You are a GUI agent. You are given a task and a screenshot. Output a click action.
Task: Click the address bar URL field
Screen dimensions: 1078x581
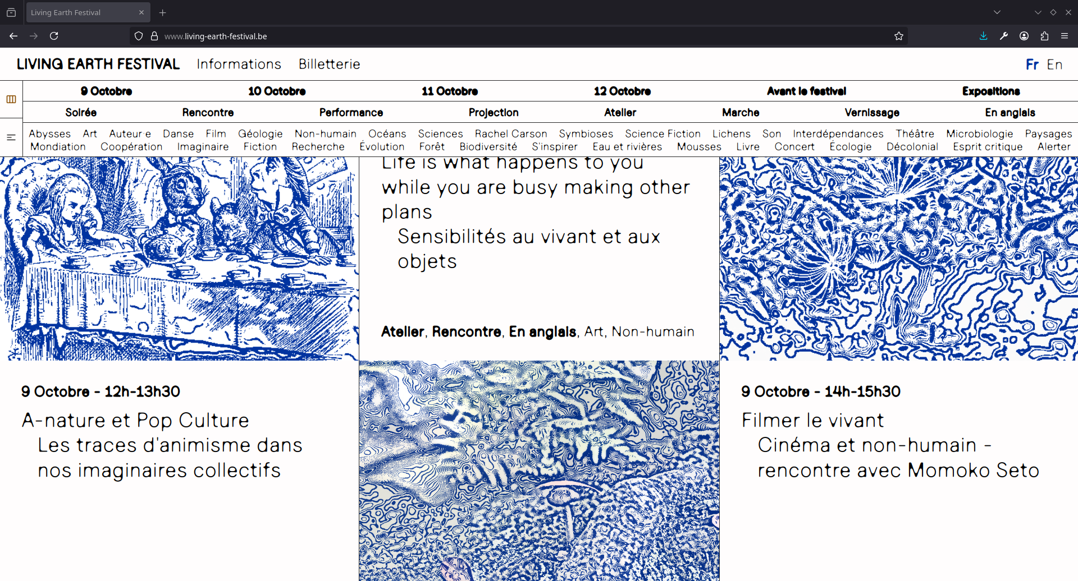[x=505, y=36]
